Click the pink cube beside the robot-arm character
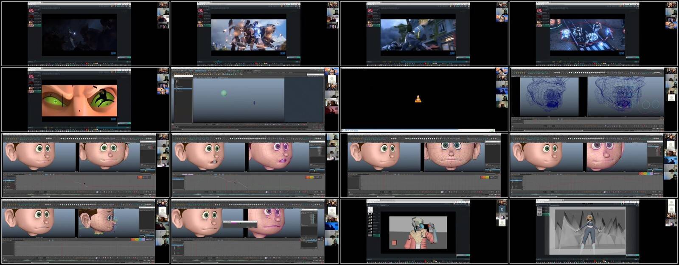The height and width of the screenshot is (265, 679). 395,243
